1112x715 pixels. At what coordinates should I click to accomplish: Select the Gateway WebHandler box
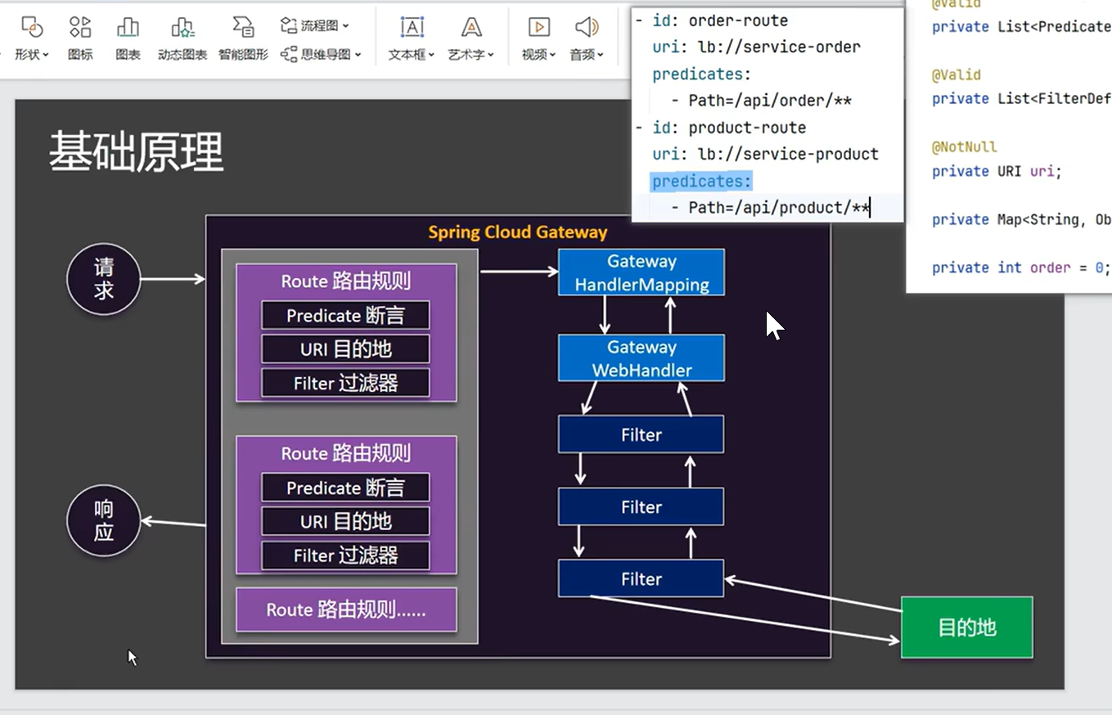coord(642,358)
